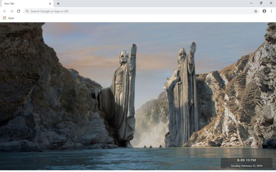Click the forward navigation arrow
The width and height of the screenshot is (276, 172).
[12, 11]
